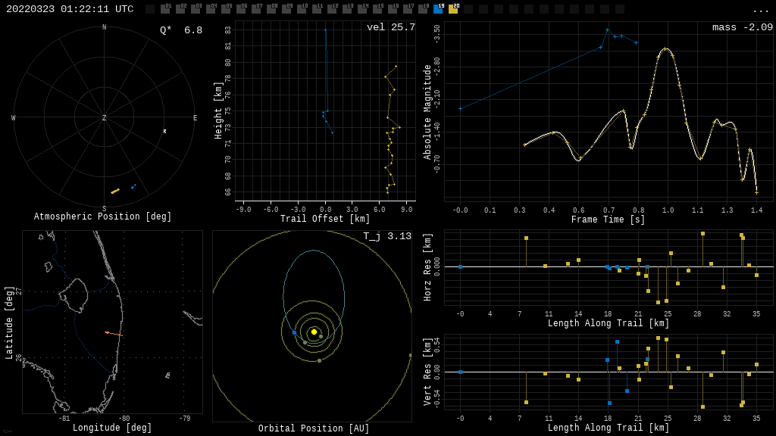Click the Horz Res [km] axis label

(x=427, y=267)
